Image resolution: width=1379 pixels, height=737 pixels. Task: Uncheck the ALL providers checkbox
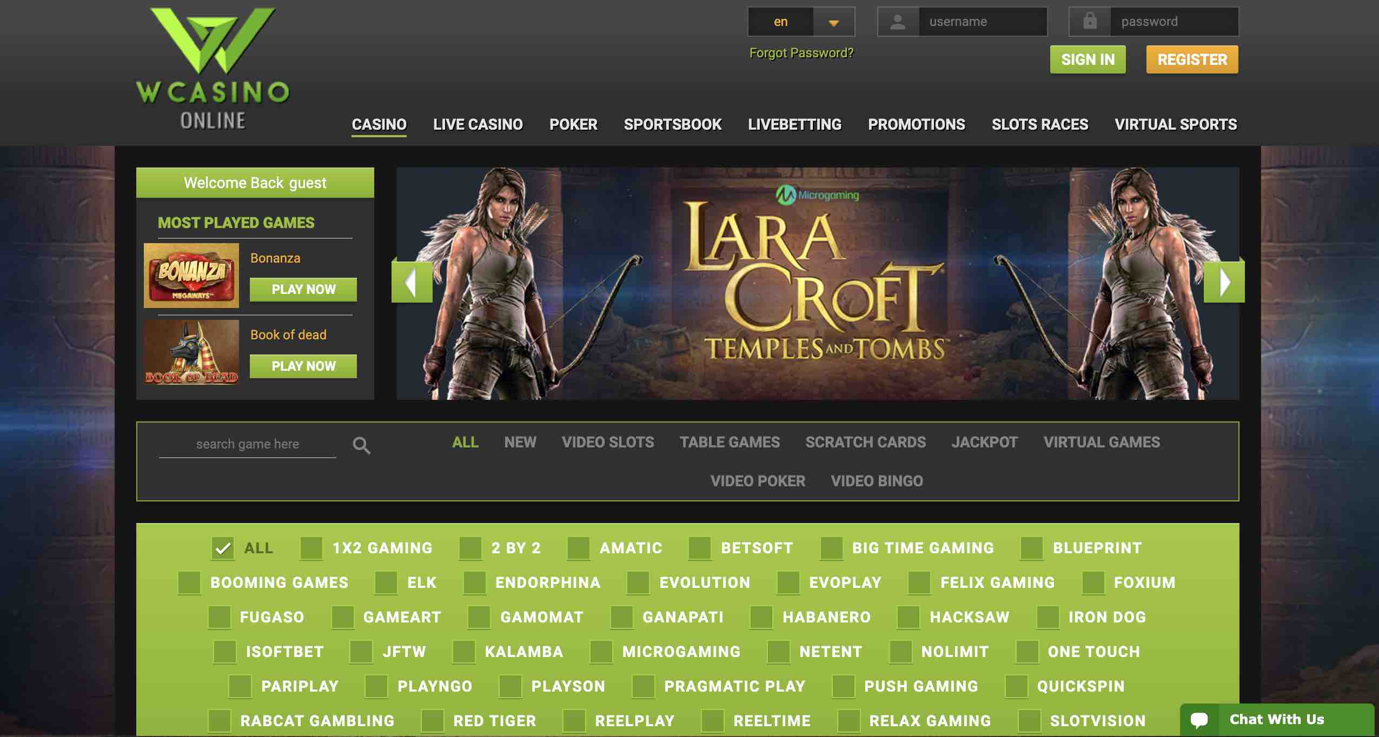tap(222, 548)
